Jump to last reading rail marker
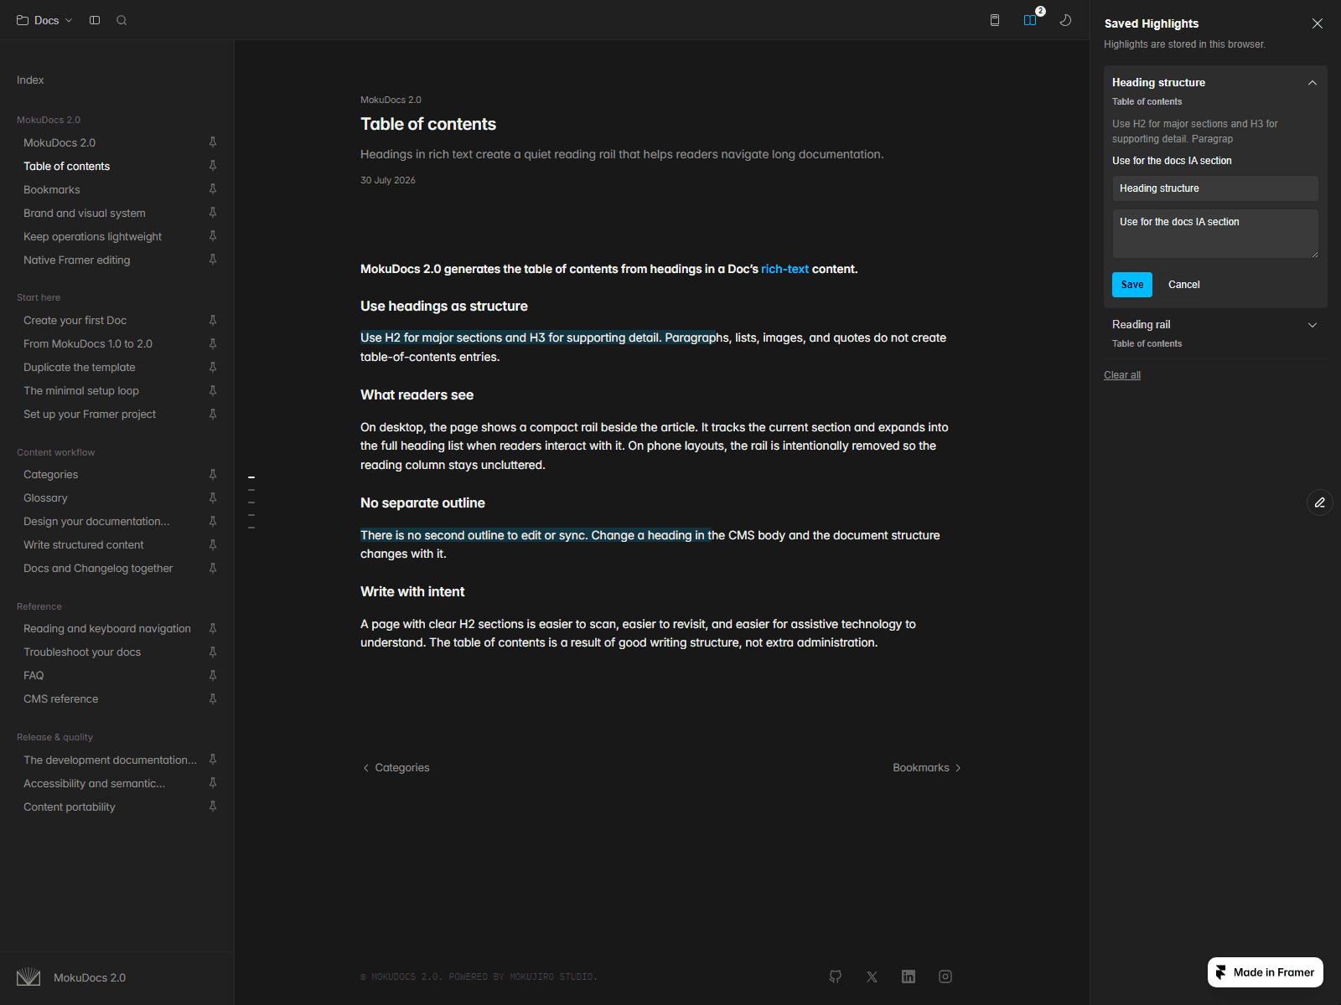1341x1005 pixels. point(251,528)
